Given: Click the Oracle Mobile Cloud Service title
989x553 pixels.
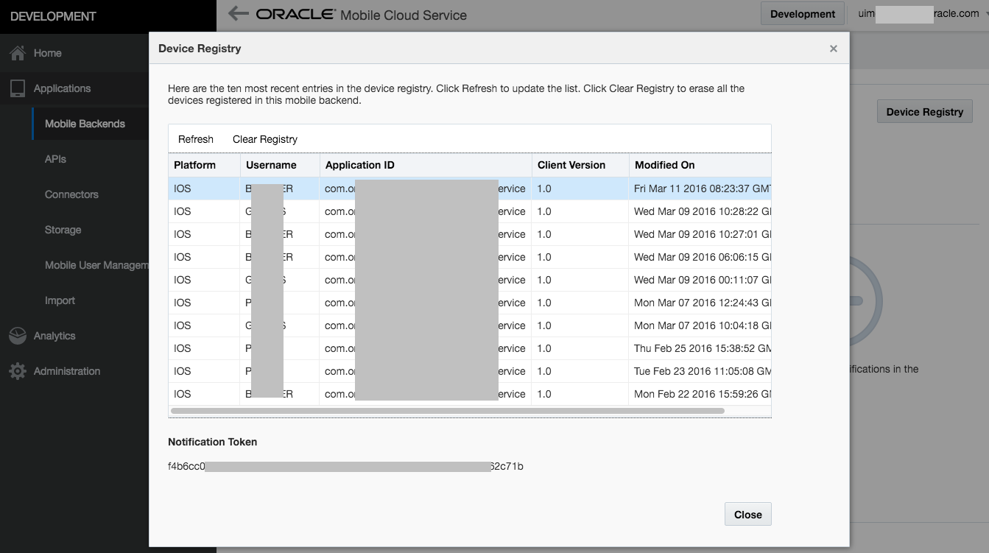Looking at the screenshot, I should (x=361, y=15).
